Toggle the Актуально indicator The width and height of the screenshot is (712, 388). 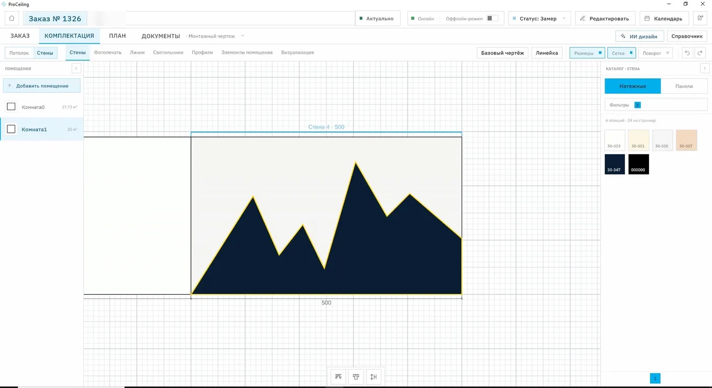tap(377, 18)
